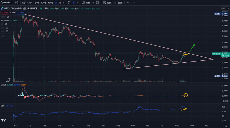
Task: Click the green market status dot
Action: click(41, 9)
